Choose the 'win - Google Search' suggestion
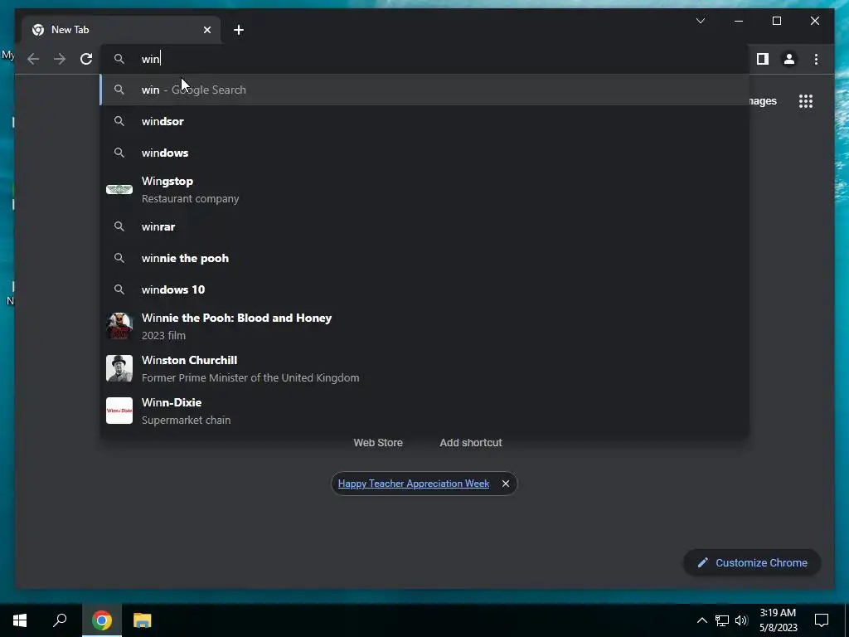The width and height of the screenshot is (849, 637). point(425,90)
